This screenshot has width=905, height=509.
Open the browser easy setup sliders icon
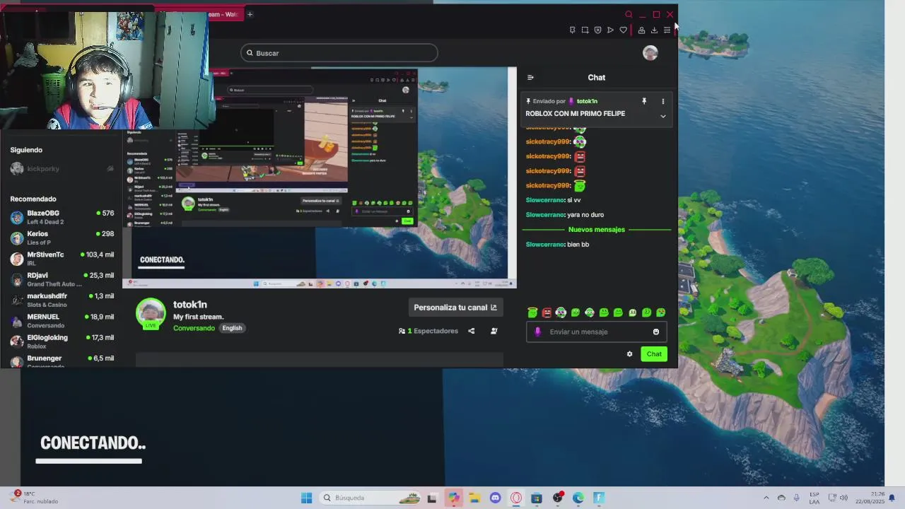[667, 30]
